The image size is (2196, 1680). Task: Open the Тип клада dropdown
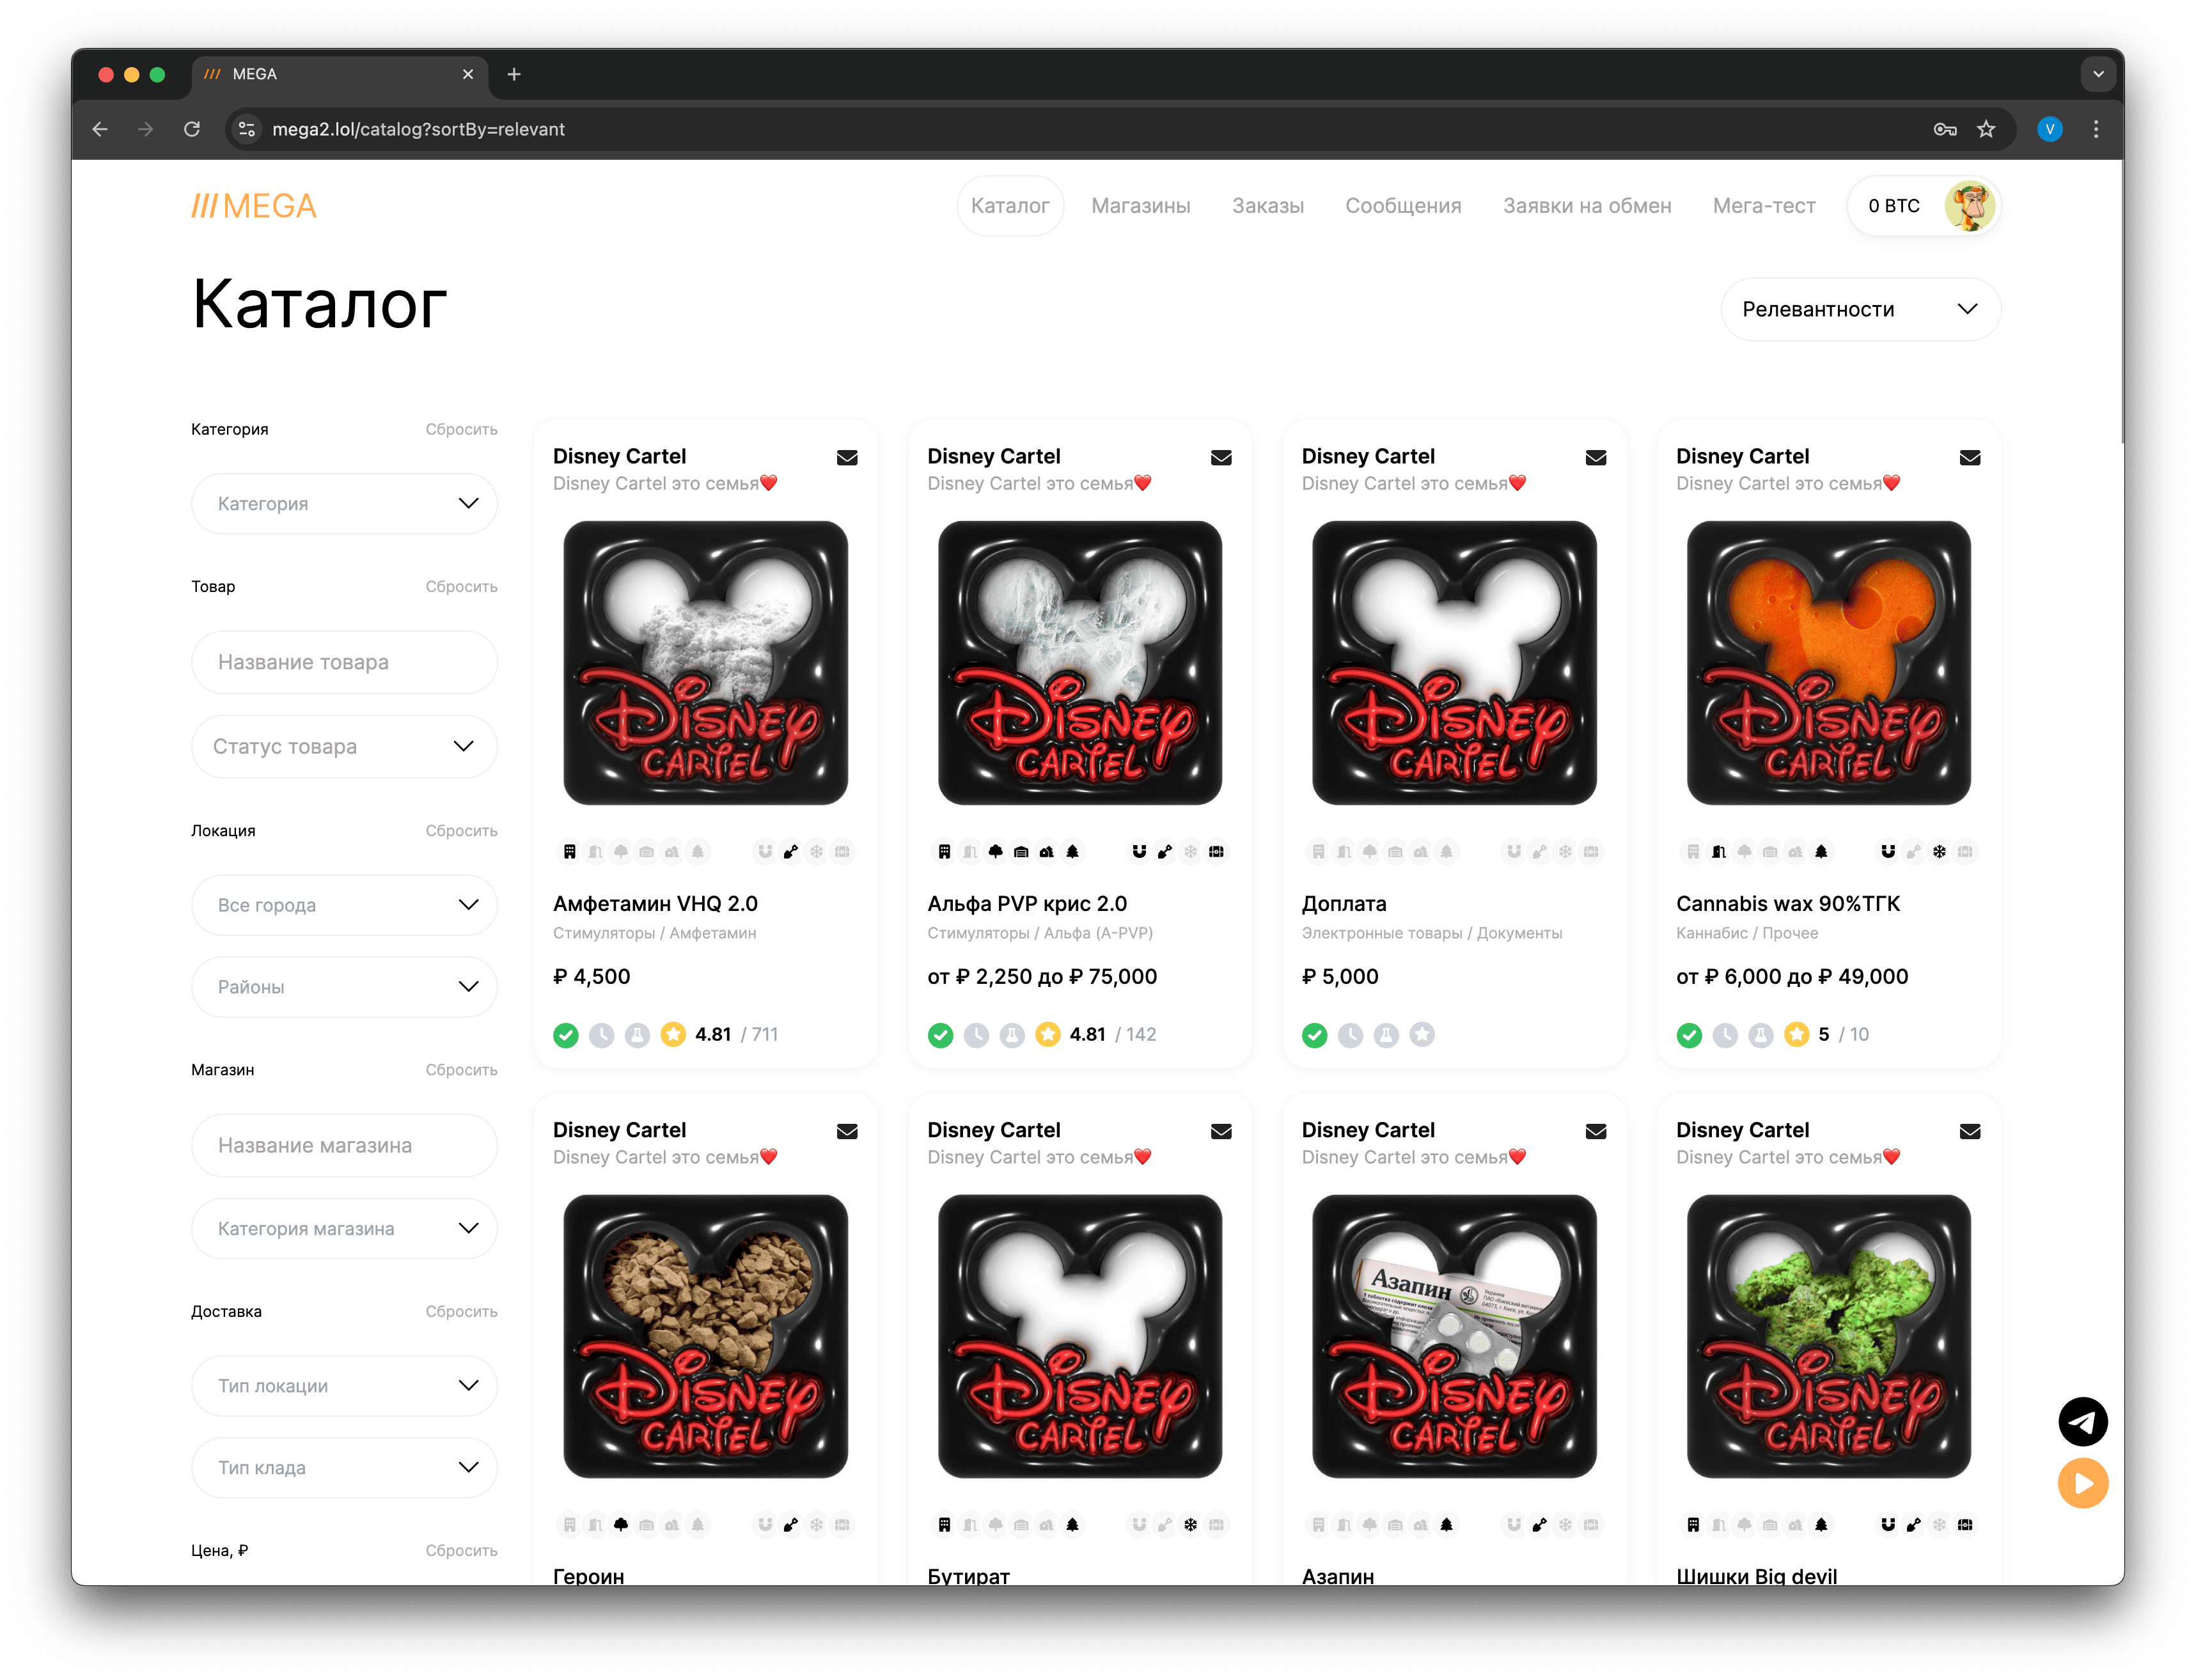tap(344, 1467)
